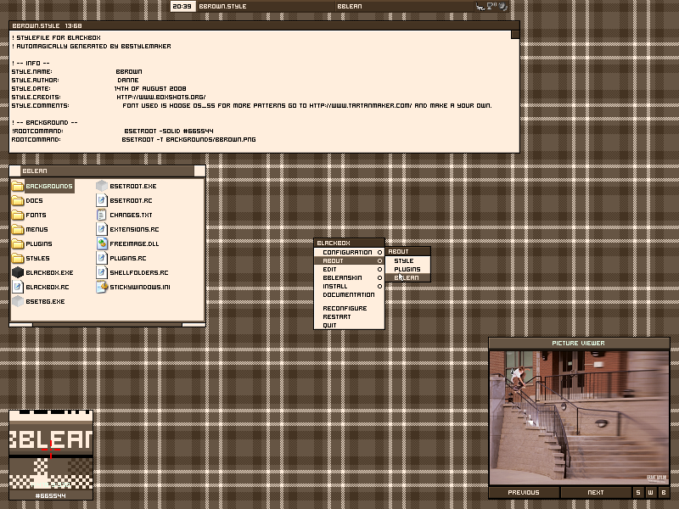Open the Backgrounds folder icon
Image resolution: width=679 pixels, height=509 pixels.
[x=18, y=186]
